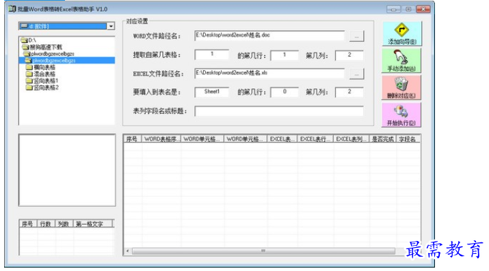Click the WORD file path field
The width and height of the screenshot is (489, 271).
tap(269, 35)
